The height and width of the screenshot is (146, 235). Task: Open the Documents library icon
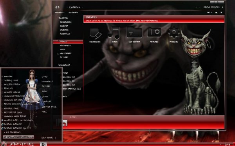tap(96, 33)
